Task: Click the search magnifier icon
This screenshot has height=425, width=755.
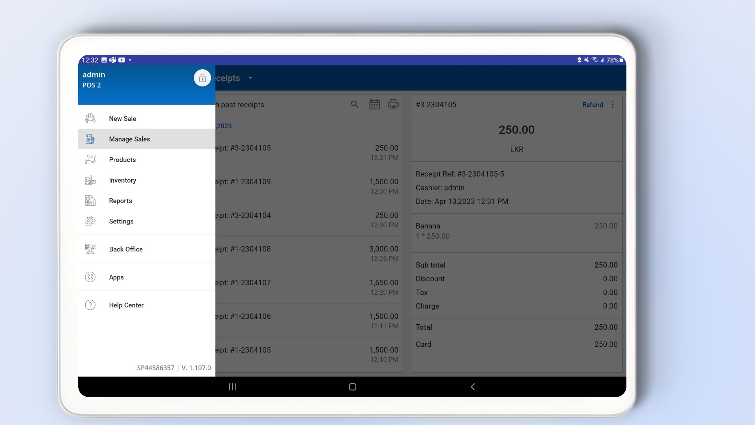Action: tap(354, 104)
